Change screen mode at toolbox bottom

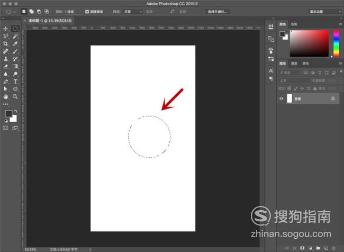coord(15,128)
